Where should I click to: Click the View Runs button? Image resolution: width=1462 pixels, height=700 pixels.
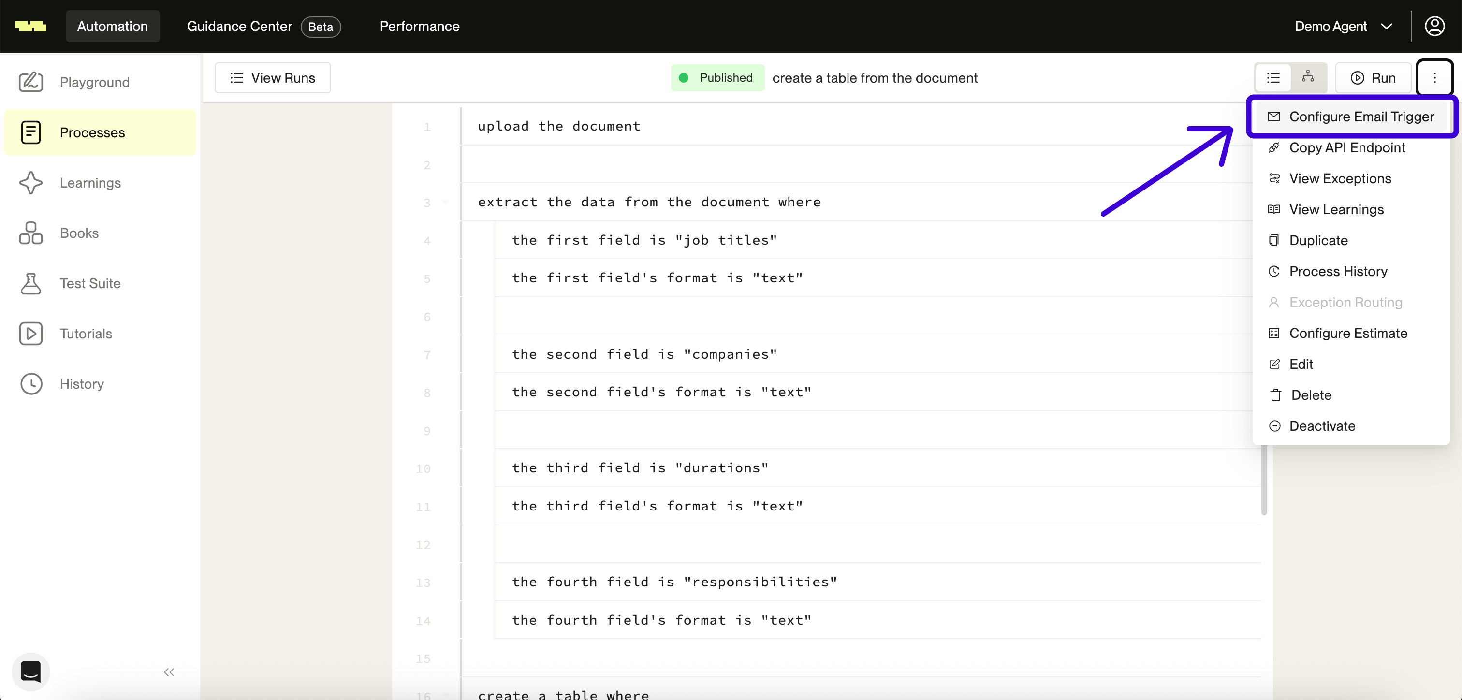[272, 78]
